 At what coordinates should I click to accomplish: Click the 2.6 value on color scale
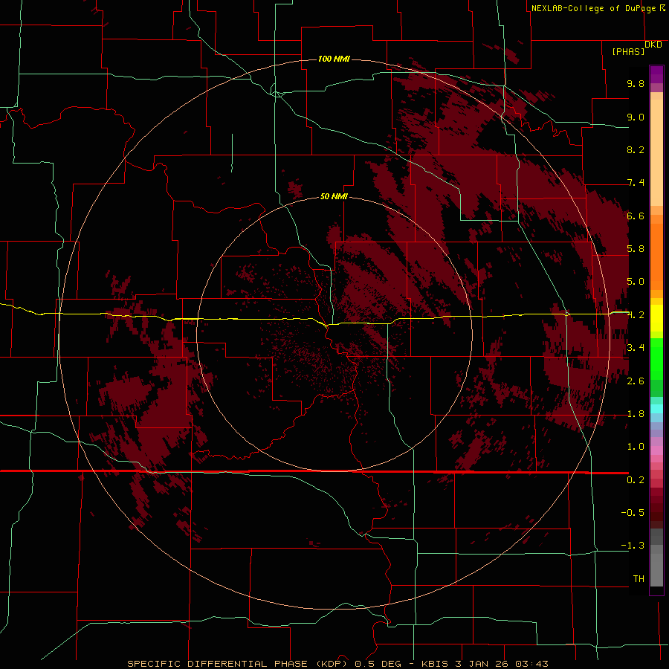click(x=636, y=381)
